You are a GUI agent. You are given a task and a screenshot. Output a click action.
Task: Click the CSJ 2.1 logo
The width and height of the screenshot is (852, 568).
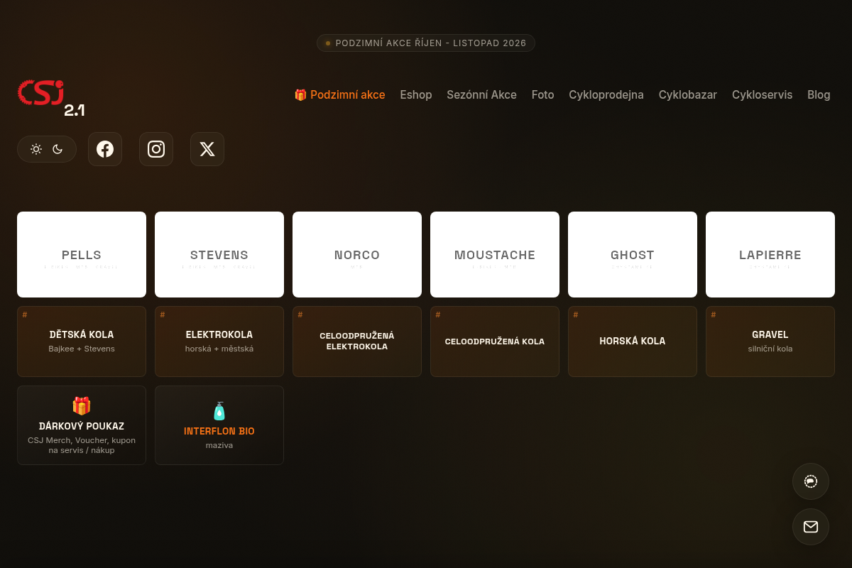click(x=51, y=97)
